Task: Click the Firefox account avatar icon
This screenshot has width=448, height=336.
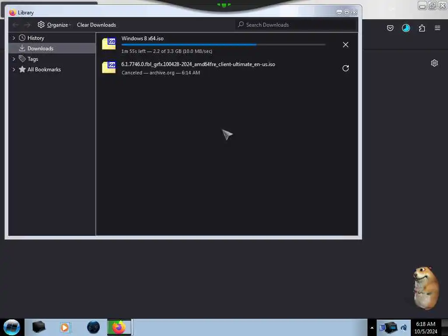Action: [406, 28]
